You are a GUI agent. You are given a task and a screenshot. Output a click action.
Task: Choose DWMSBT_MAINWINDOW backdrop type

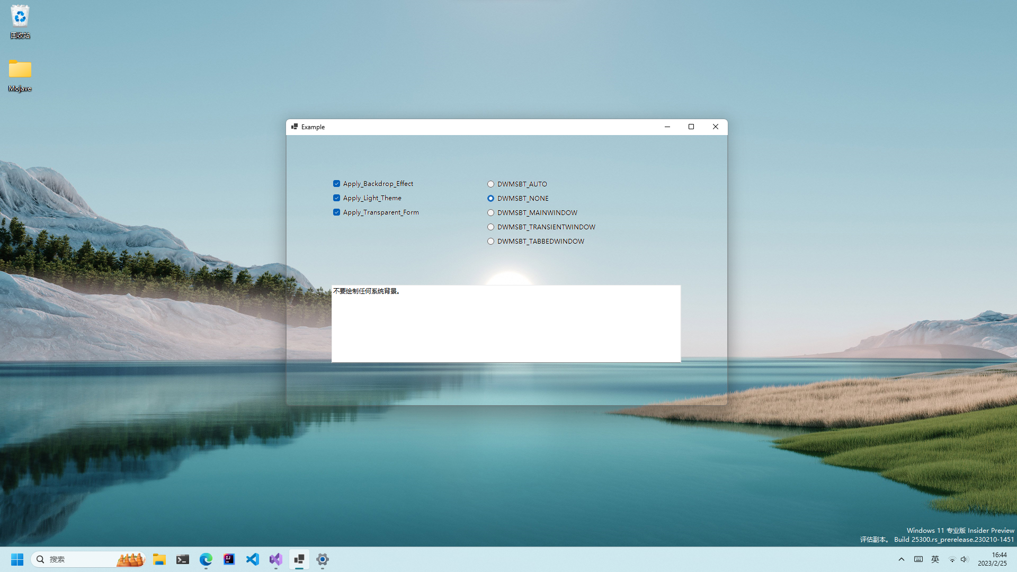(490, 213)
